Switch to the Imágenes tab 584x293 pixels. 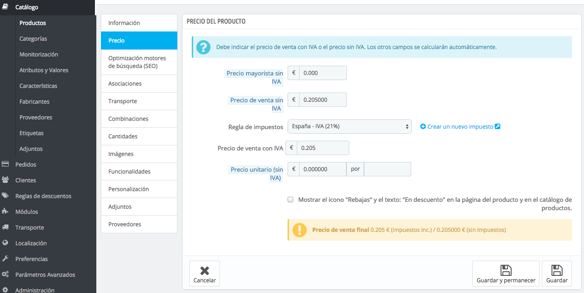(x=139, y=154)
